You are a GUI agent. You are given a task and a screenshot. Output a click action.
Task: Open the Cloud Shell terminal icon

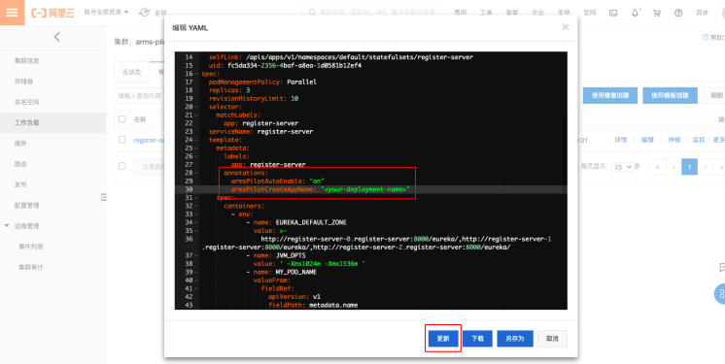pos(613,13)
